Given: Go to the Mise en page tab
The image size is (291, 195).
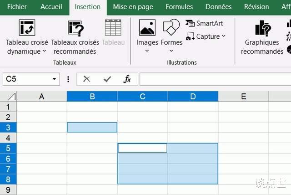Looking at the screenshot, I should tap(133, 7).
